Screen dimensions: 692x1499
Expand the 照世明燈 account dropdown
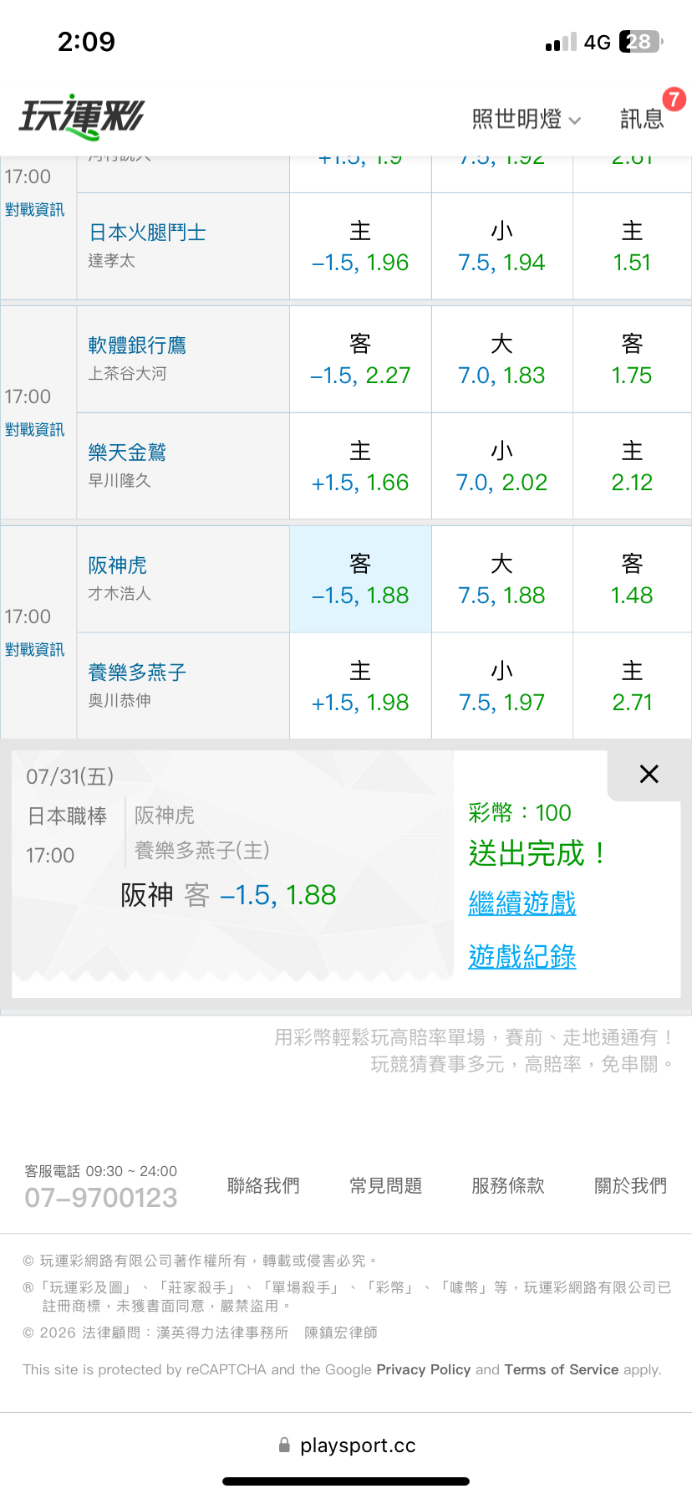(x=527, y=120)
